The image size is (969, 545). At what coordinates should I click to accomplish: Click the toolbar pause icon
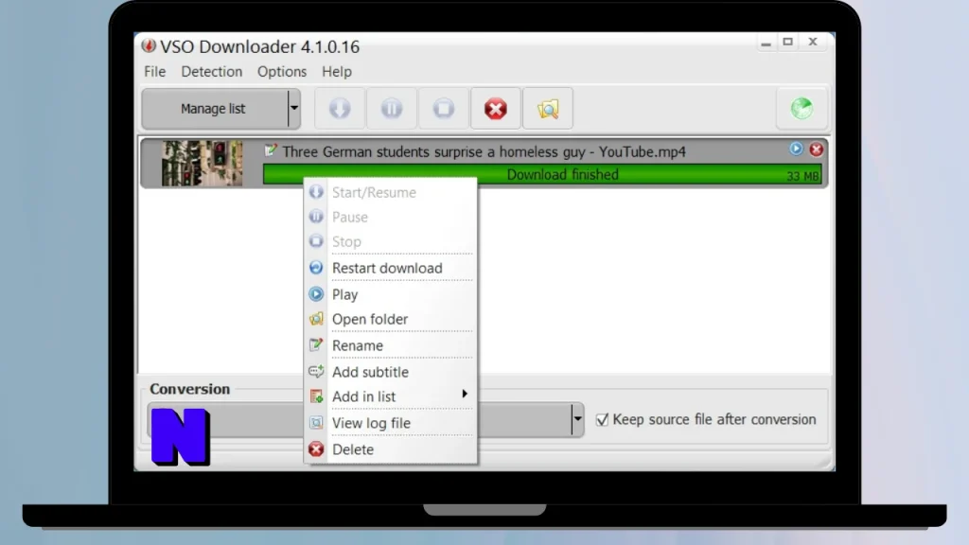pos(391,109)
